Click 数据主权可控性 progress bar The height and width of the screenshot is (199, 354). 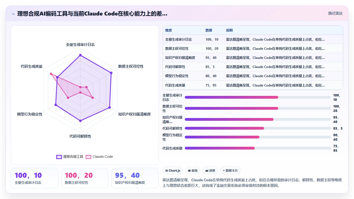click(x=258, y=108)
